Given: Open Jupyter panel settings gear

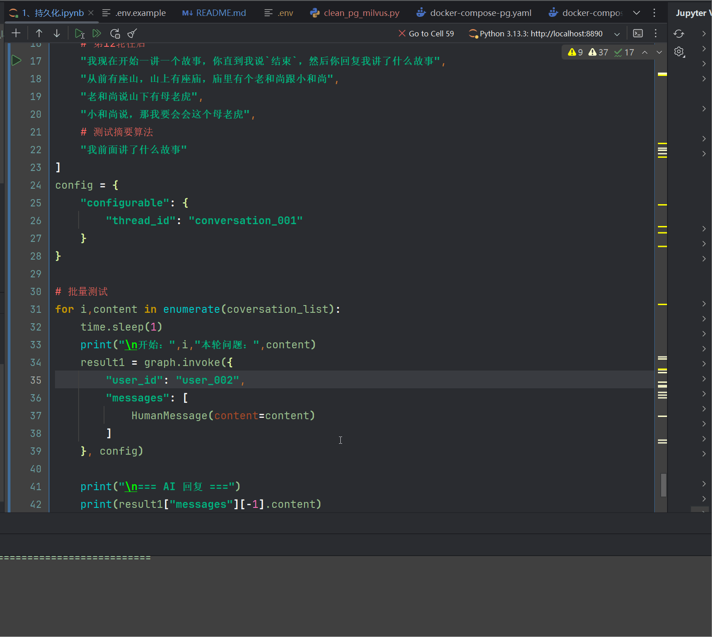Looking at the screenshot, I should coord(679,51).
